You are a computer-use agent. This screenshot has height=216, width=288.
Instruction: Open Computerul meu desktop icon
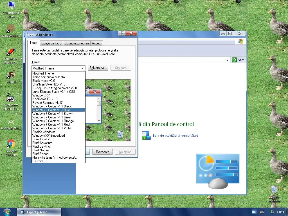tap(11, 9)
